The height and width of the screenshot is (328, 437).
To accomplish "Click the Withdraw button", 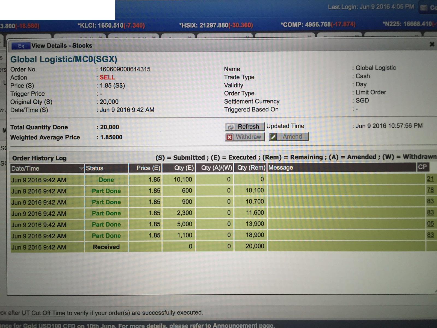I will click(245, 137).
